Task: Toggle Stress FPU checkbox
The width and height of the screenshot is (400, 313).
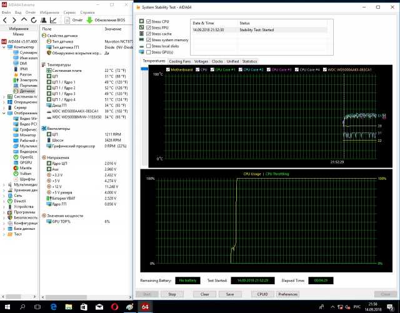Action: click(x=149, y=27)
